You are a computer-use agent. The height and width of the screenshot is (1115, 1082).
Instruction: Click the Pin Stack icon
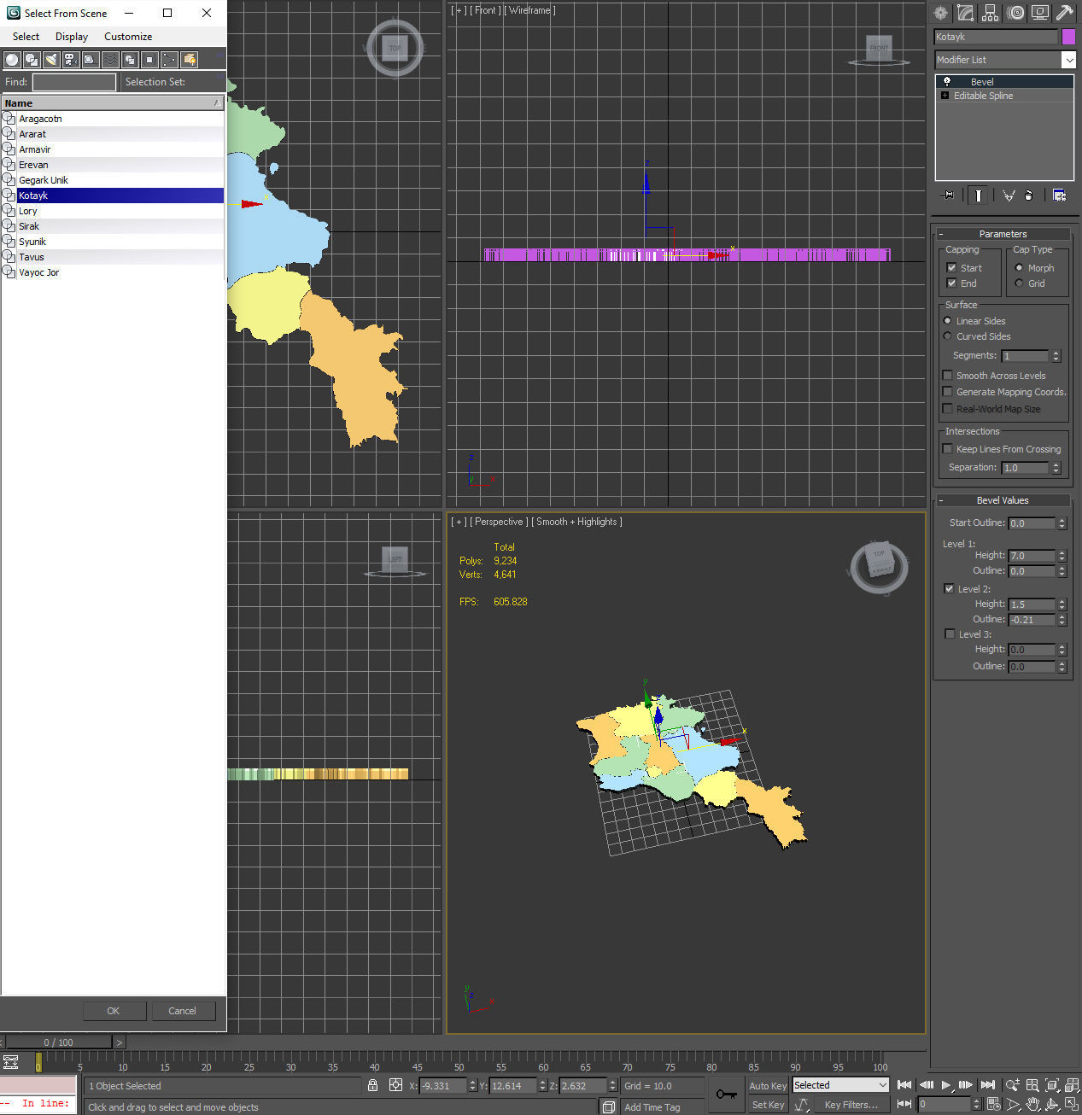coord(947,196)
